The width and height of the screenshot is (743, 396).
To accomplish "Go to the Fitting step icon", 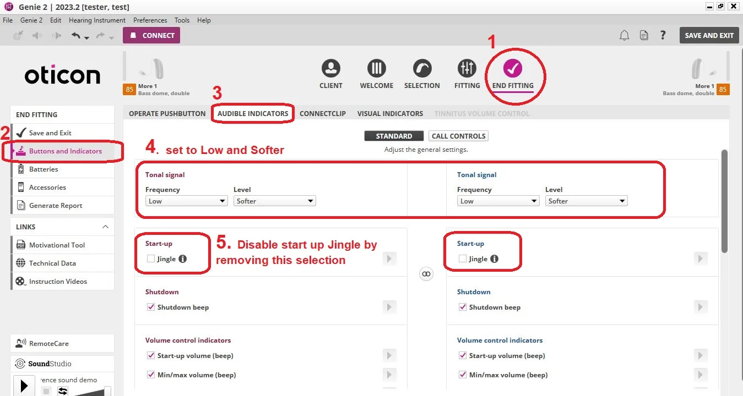I will pyautogui.click(x=467, y=69).
